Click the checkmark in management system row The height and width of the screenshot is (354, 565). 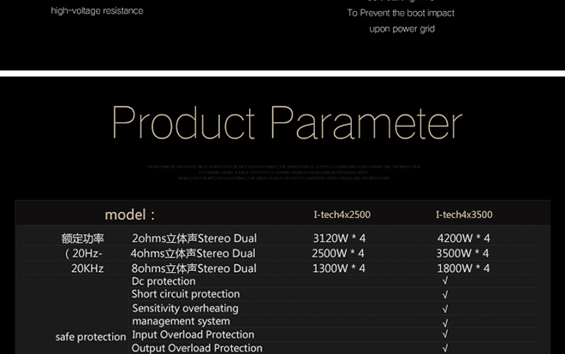coord(445,322)
